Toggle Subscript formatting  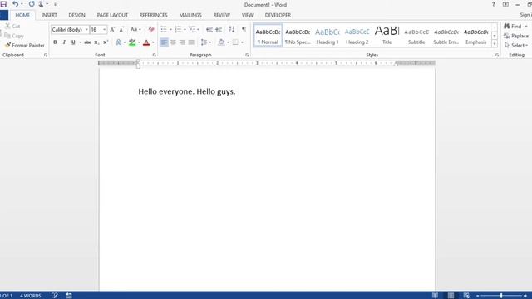[96, 42]
